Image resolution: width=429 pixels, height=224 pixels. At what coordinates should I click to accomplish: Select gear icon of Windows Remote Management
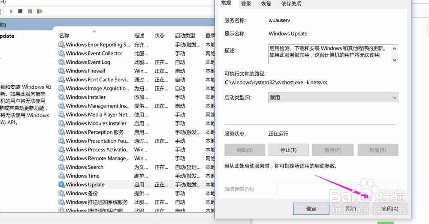(61, 158)
